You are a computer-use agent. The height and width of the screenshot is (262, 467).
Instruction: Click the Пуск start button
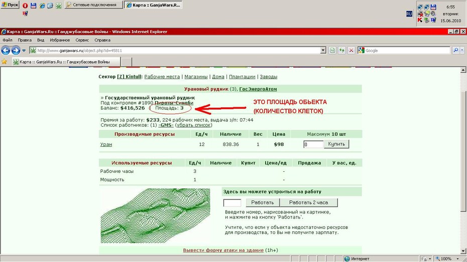click(10, 5)
